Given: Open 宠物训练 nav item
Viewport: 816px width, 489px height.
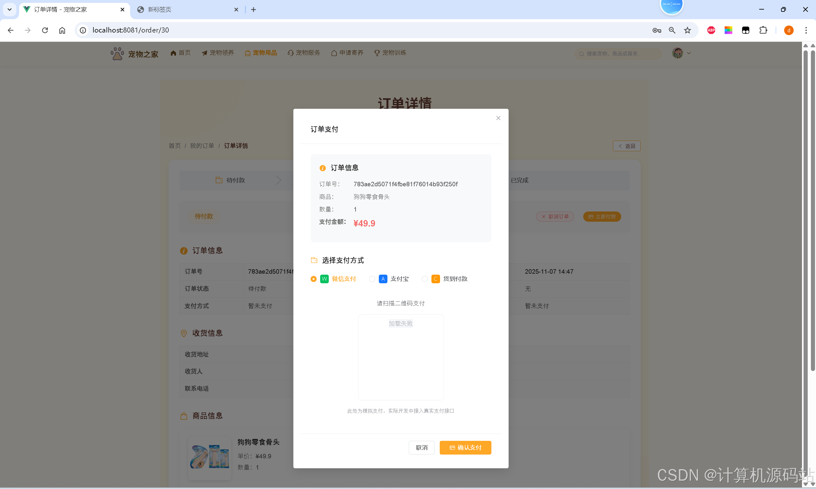Looking at the screenshot, I should (x=391, y=53).
